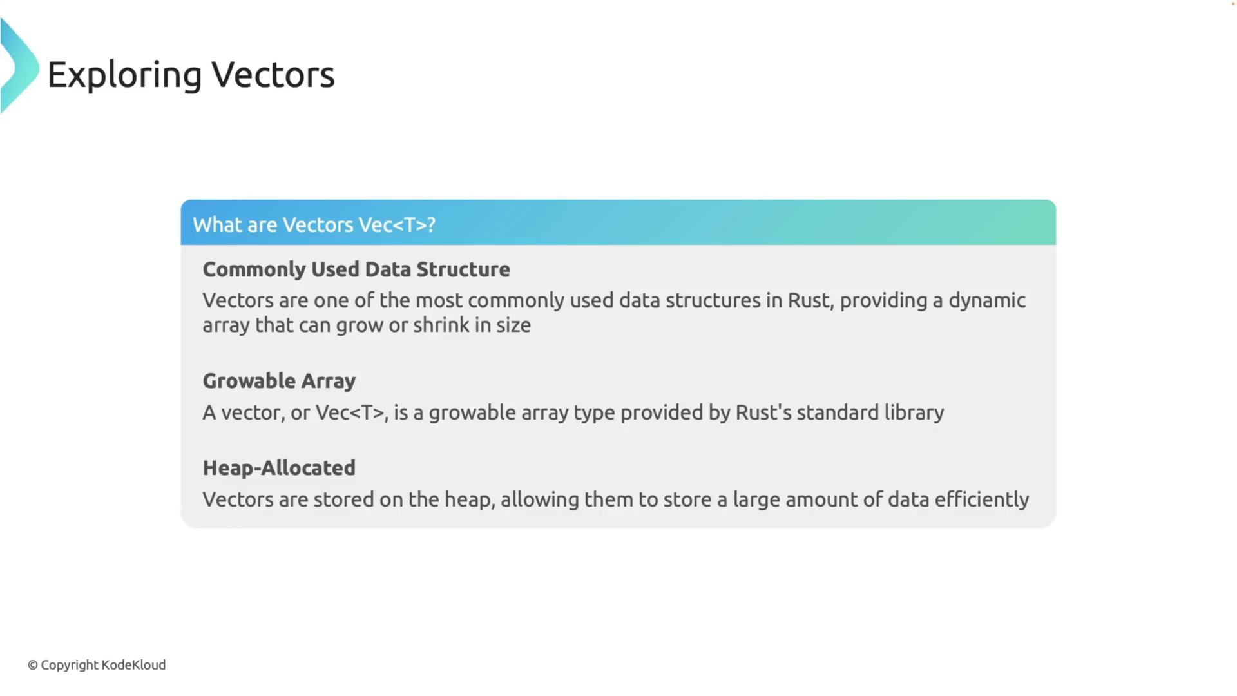
Task: Click the "Exploring Vectors" slide title
Action: (191, 75)
